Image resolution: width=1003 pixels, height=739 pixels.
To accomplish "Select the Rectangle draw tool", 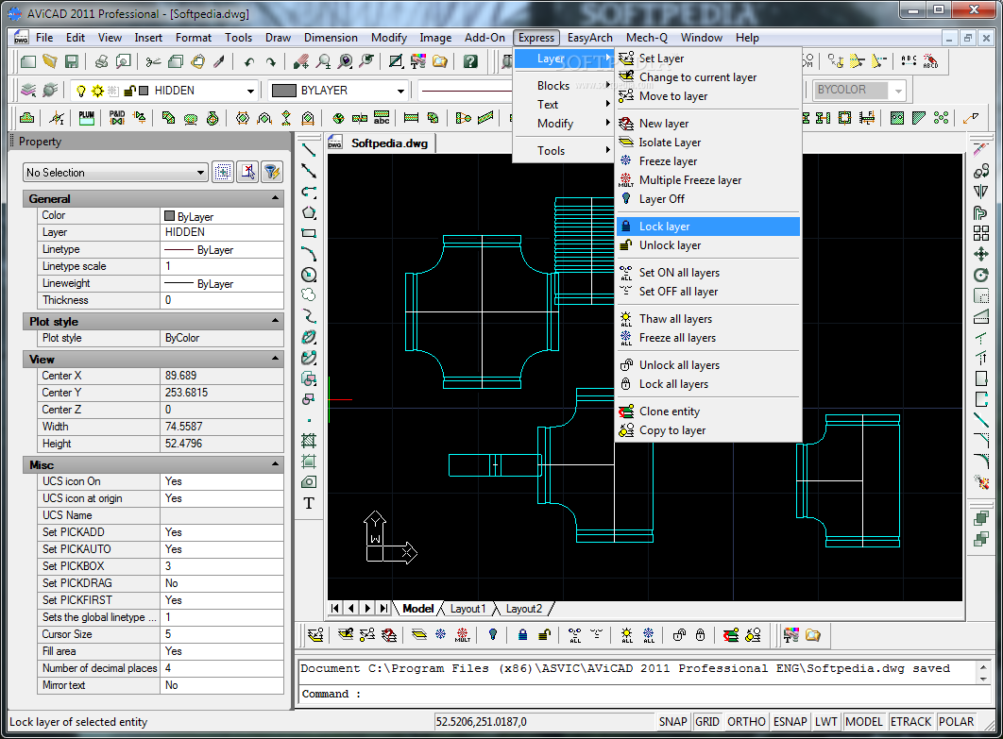I will (x=309, y=233).
